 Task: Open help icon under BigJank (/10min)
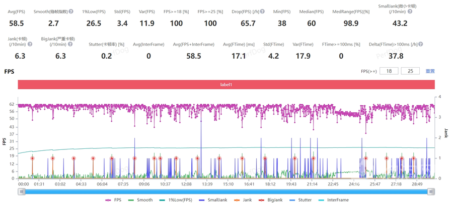70,44
